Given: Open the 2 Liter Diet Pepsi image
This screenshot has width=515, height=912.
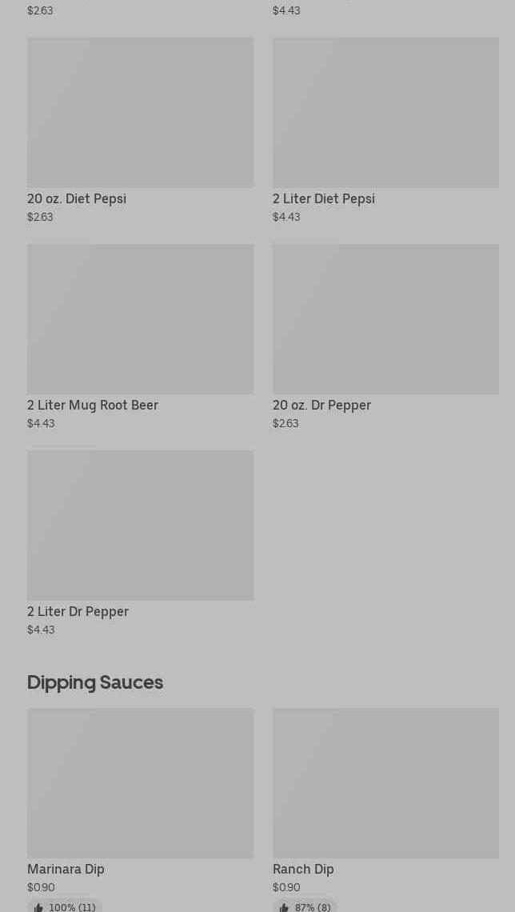Looking at the screenshot, I should (385, 112).
